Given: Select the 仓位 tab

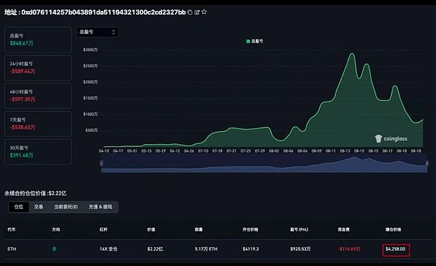Looking at the screenshot, I should 19,207.
